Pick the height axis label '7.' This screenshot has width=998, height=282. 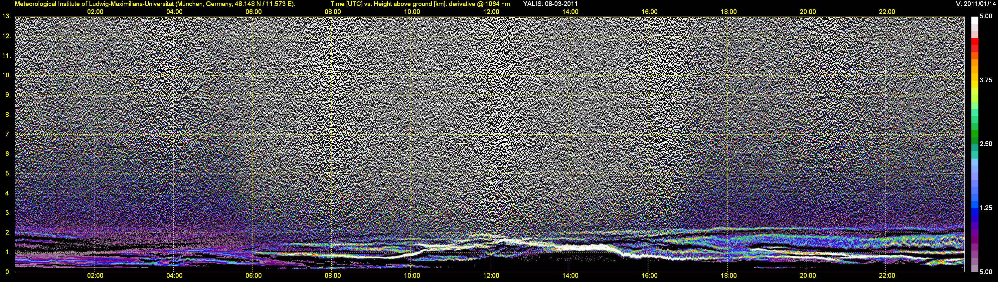tap(8, 134)
